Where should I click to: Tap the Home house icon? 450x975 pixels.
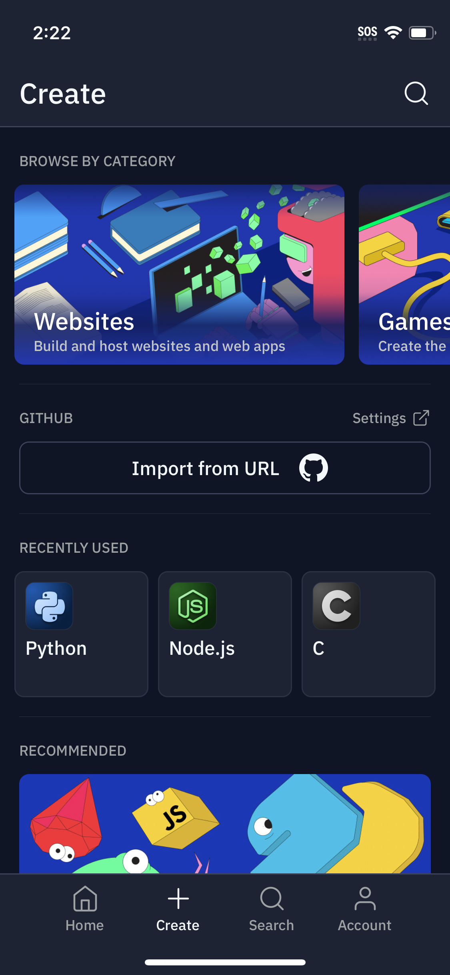[85, 899]
